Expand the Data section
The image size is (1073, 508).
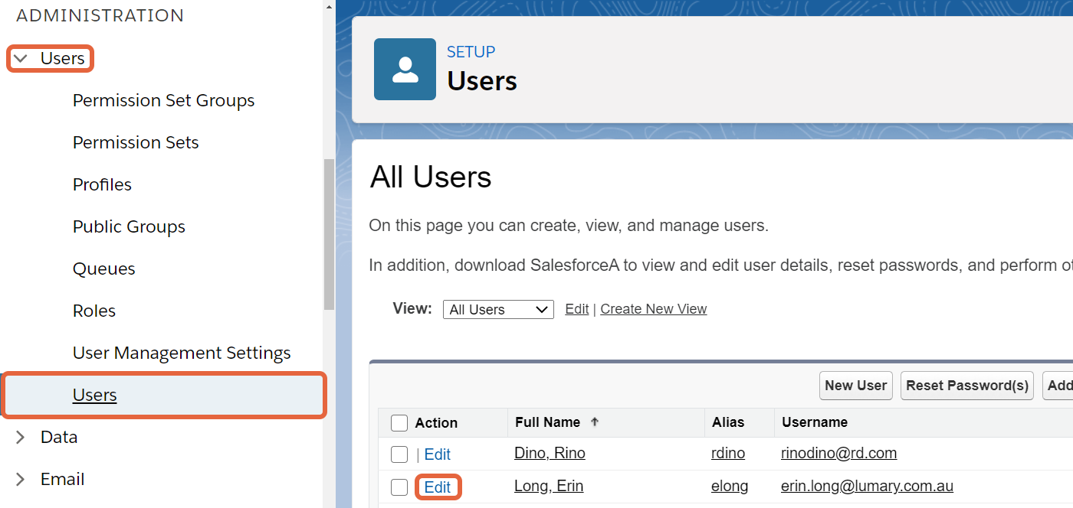21,437
